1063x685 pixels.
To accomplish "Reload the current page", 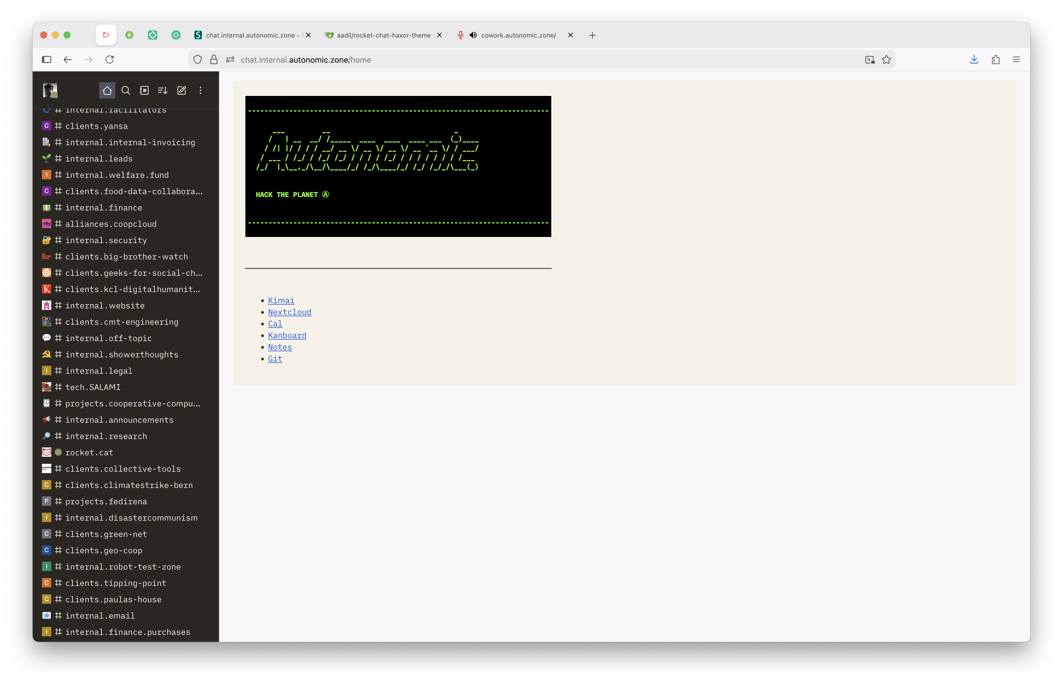I will tap(110, 59).
